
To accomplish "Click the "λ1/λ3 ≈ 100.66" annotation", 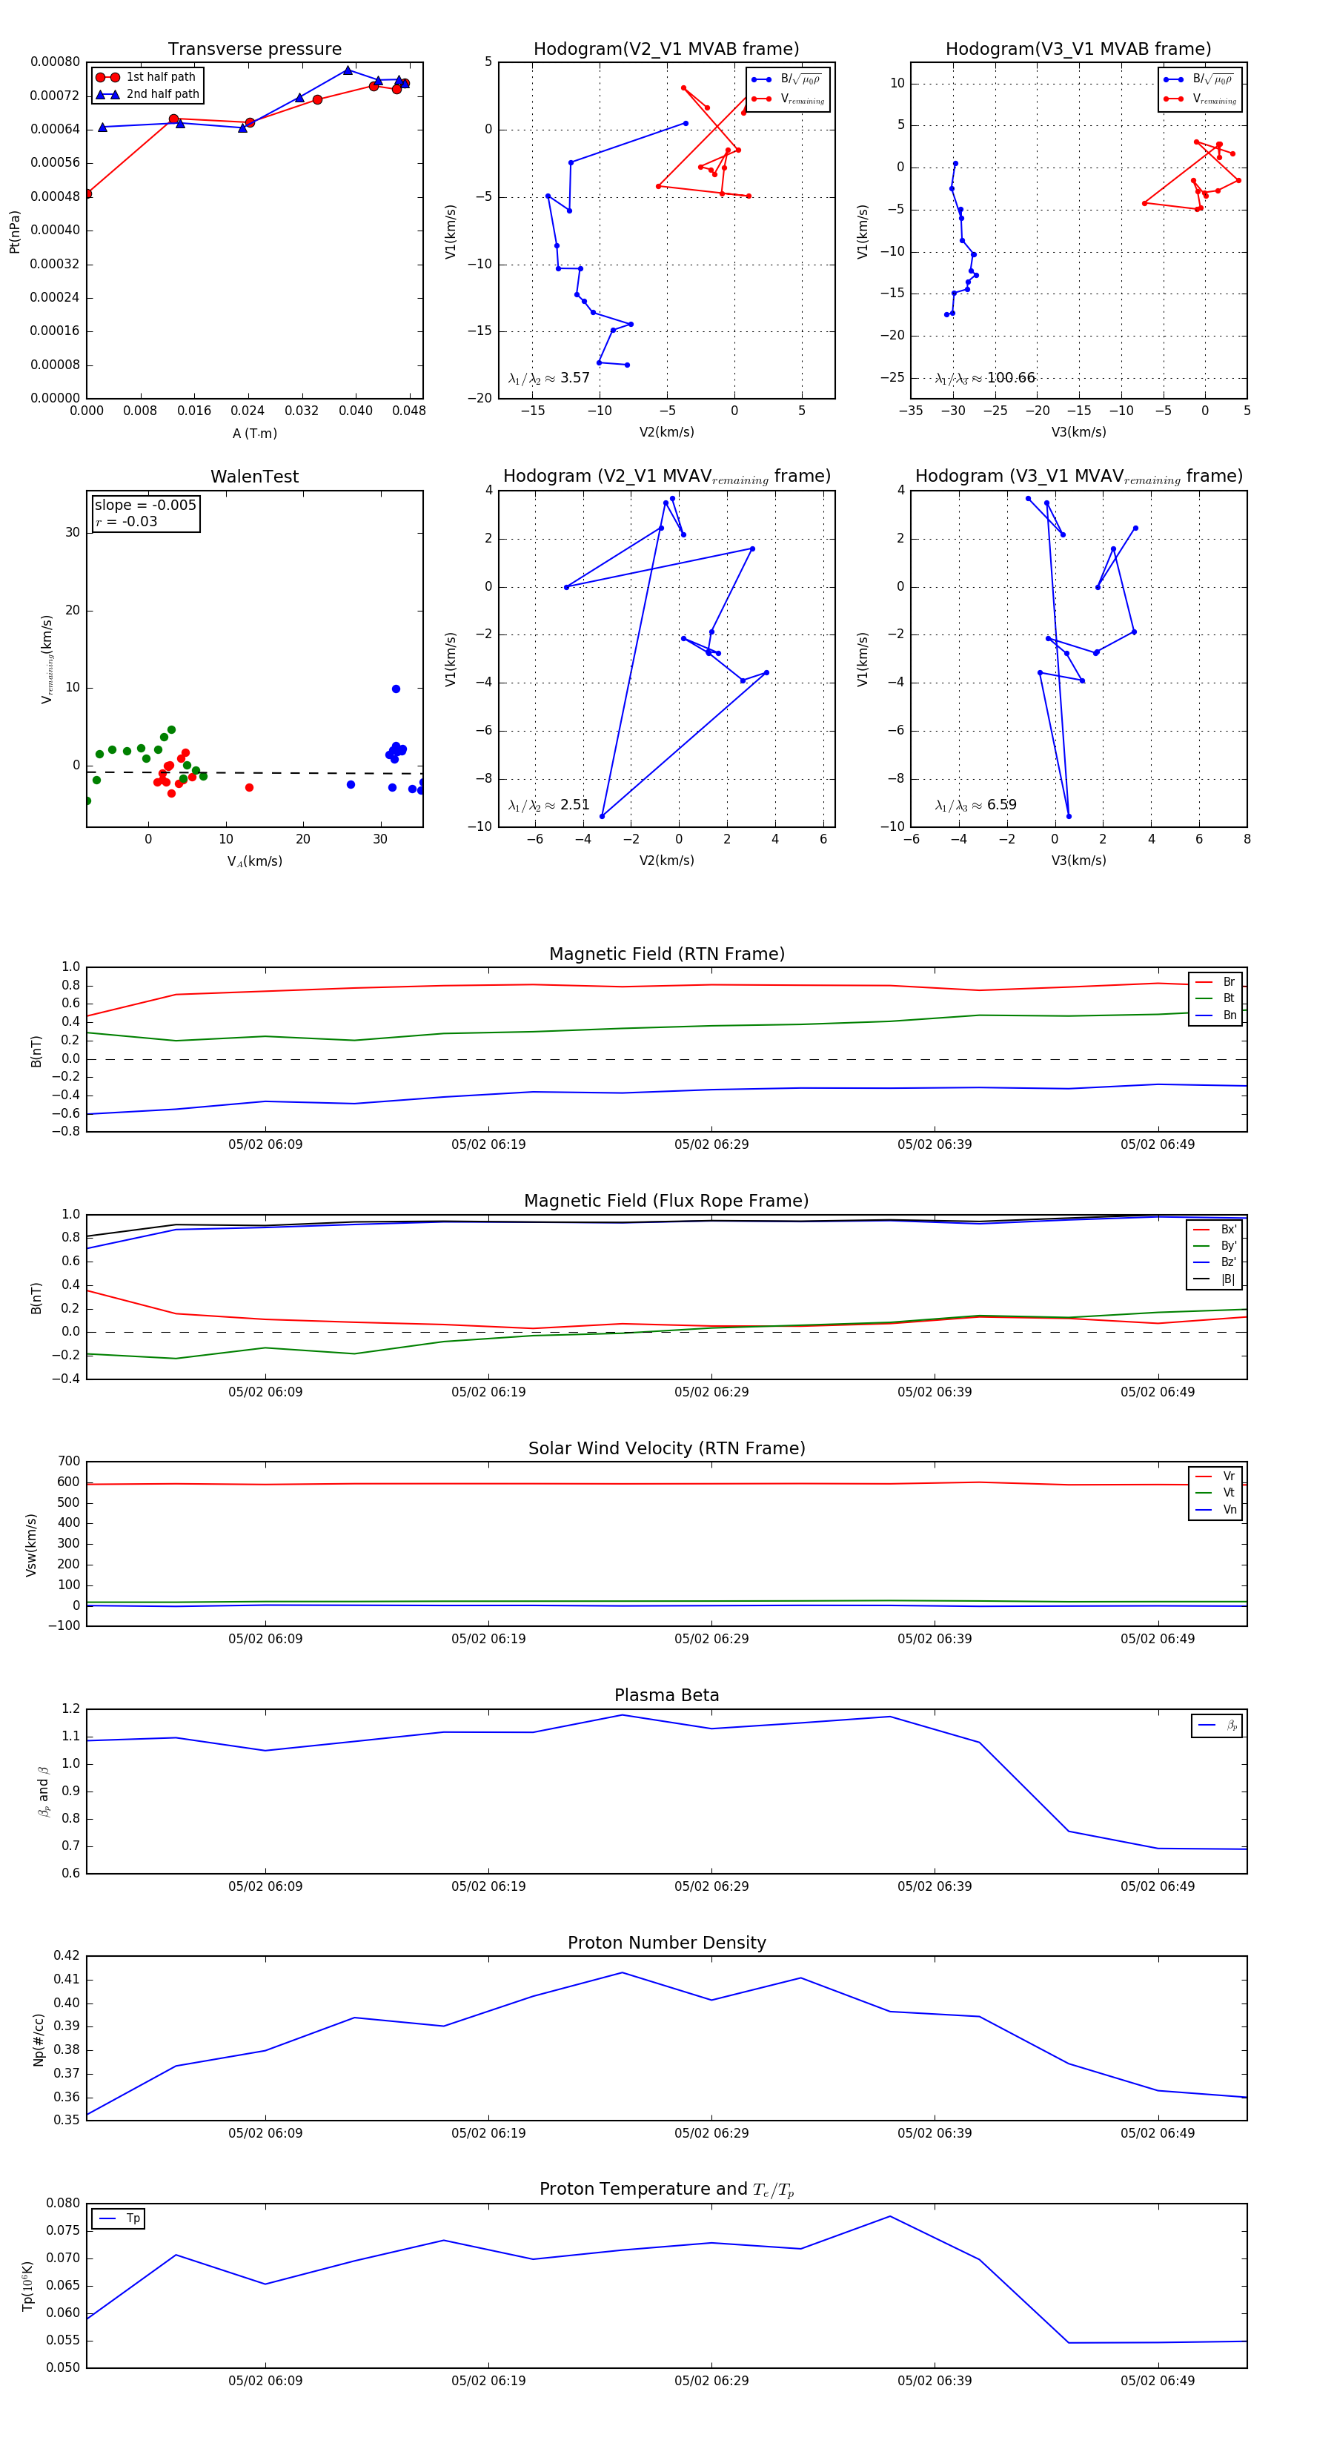I will (985, 378).
